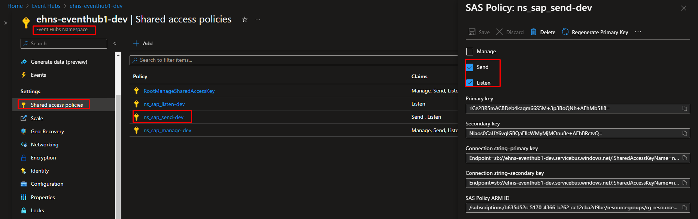Click the Generate data (preview) icon

pyautogui.click(x=24, y=62)
